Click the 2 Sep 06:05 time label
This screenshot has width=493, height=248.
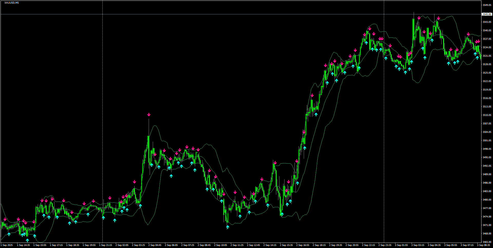click(171, 245)
